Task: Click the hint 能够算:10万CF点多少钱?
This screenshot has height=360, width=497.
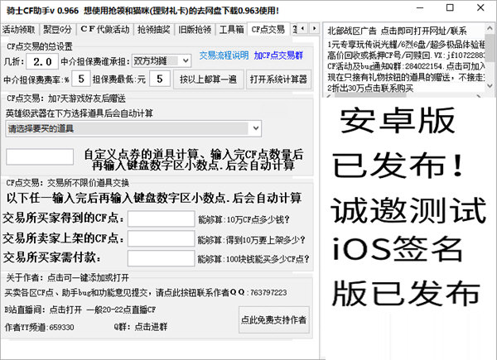Action: tap(244, 219)
